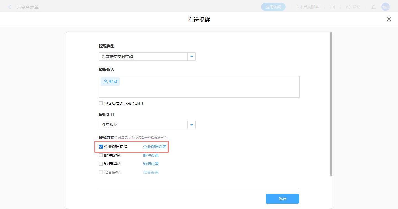
Task: Click the dialog's vertical scrollbar
Action: [331, 104]
